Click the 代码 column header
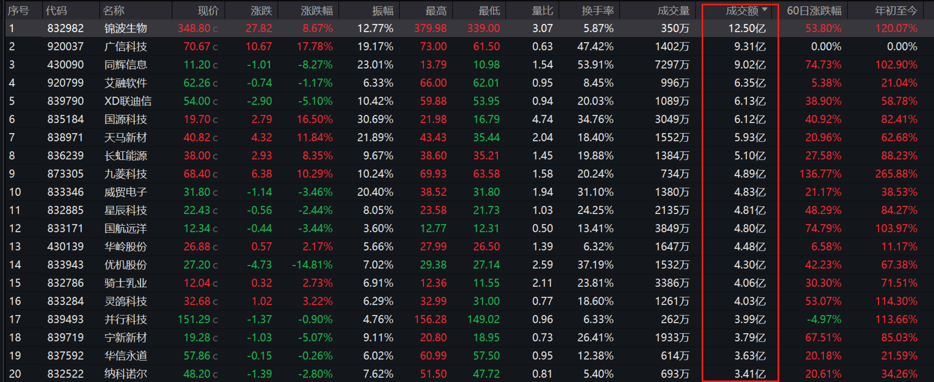 point(56,11)
